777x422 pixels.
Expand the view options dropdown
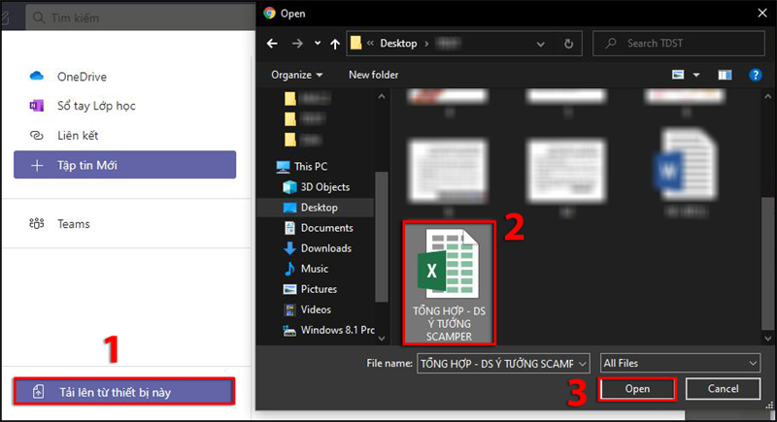[x=695, y=75]
